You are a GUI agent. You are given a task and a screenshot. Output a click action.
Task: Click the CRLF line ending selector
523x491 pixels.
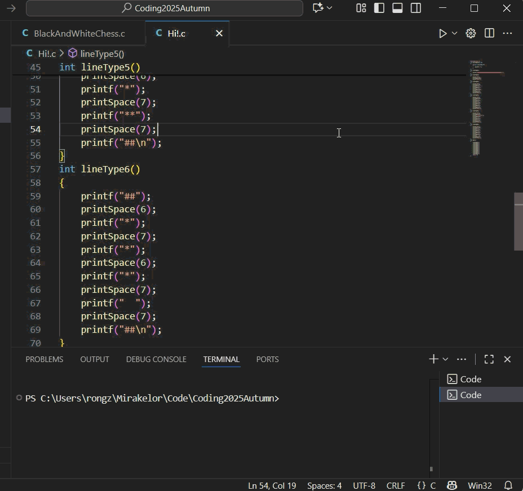point(396,485)
